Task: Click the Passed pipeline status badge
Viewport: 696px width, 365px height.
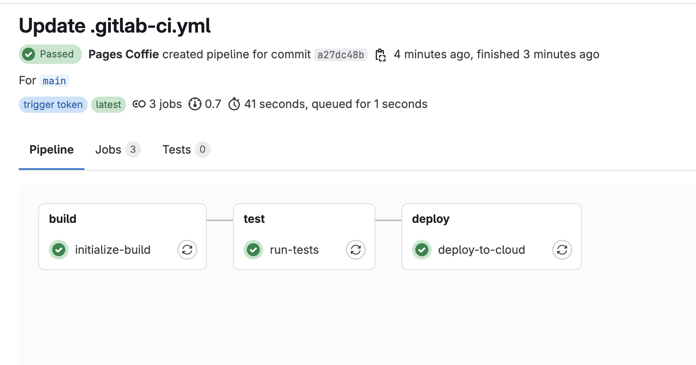Action: (x=50, y=54)
